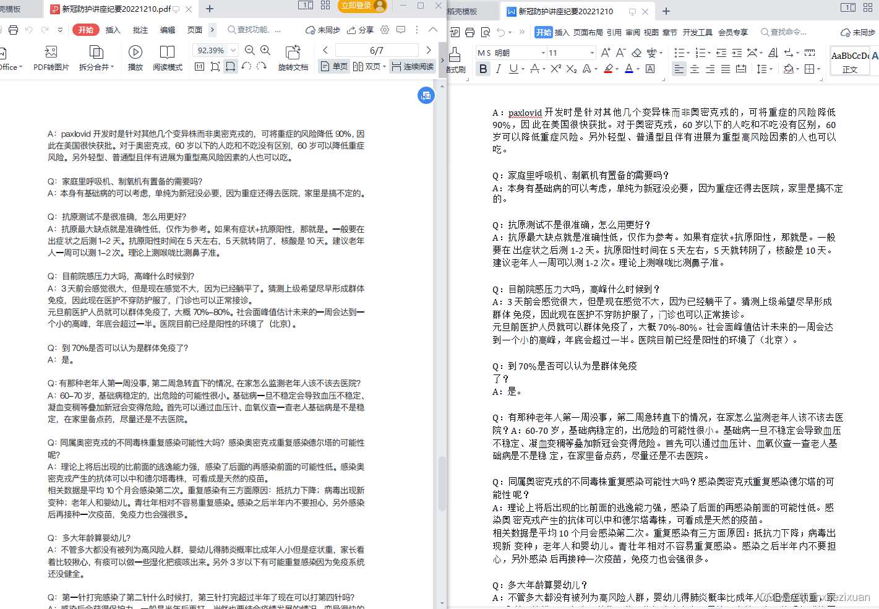The image size is (879, 609).
Task: Open 会员专享 member tab in Writer
Action: pyautogui.click(x=733, y=32)
